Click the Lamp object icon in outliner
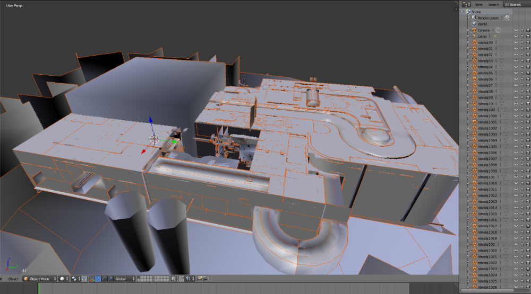 click(x=474, y=36)
